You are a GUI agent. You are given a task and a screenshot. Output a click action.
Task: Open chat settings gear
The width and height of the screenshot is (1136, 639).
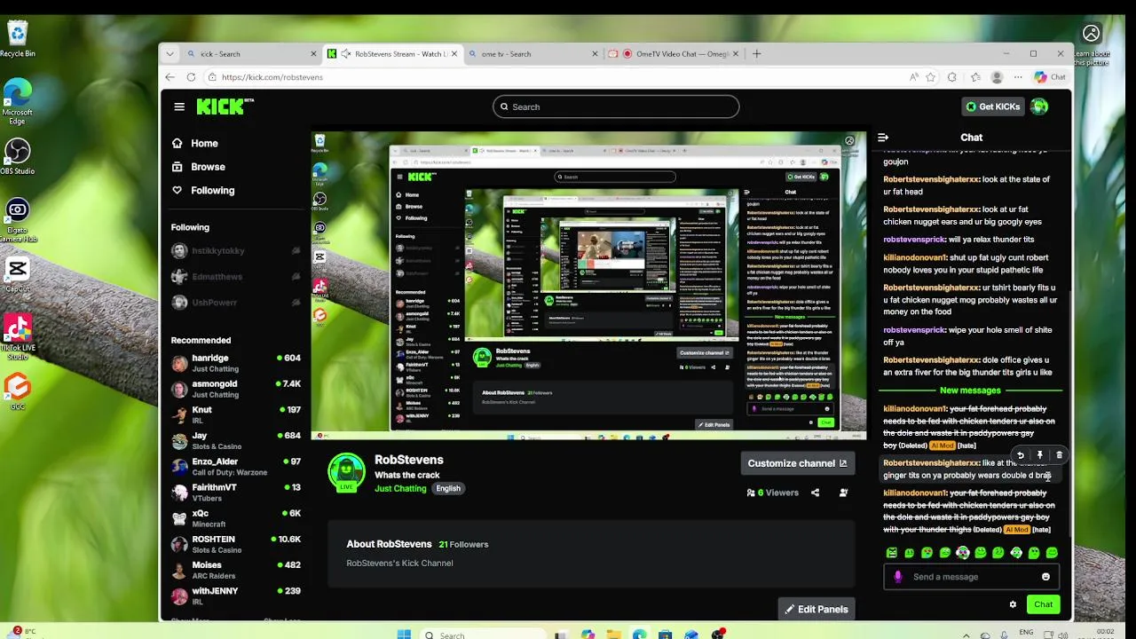pyautogui.click(x=1013, y=604)
